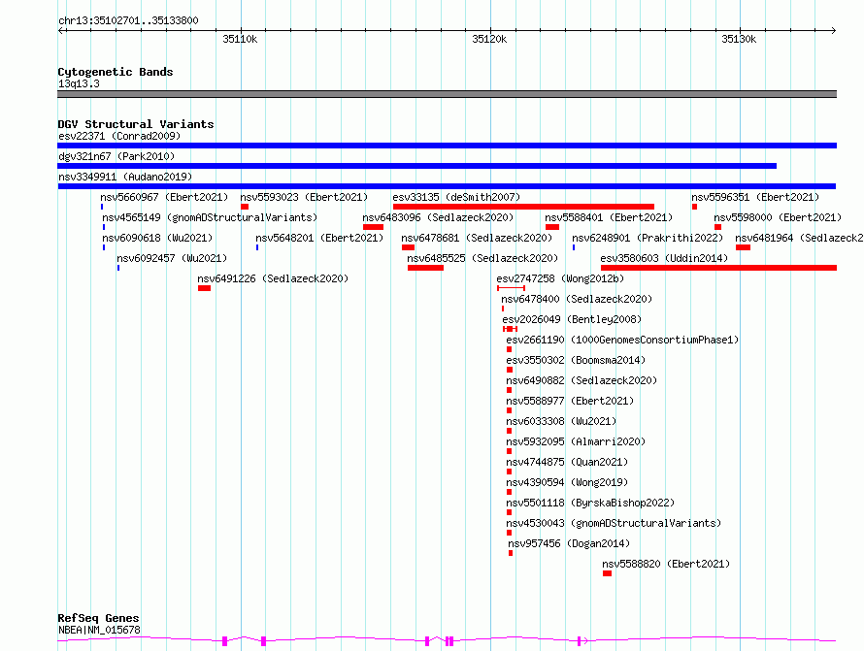Click nsv6491226 (Sedlazeck2020) label

[274, 278]
